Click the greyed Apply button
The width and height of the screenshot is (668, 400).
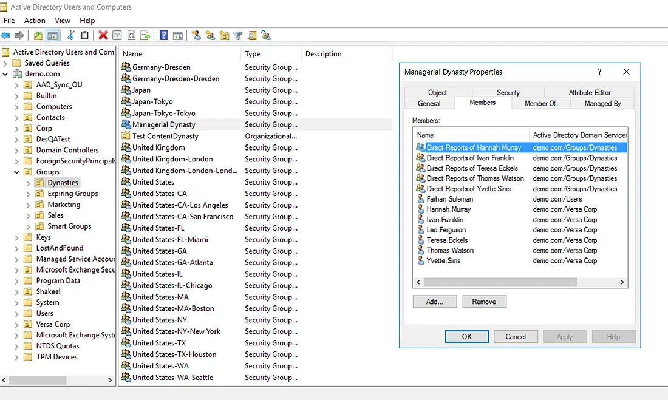[x=565, y=336]
